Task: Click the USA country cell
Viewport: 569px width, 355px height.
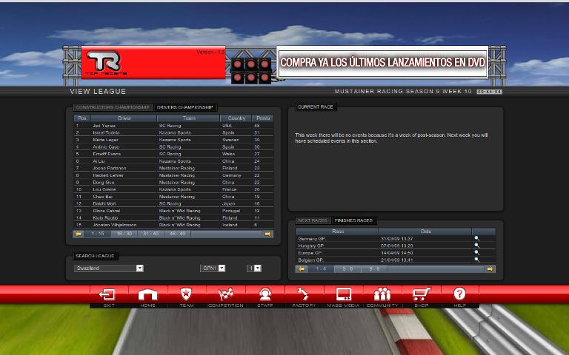Action: 227,126
